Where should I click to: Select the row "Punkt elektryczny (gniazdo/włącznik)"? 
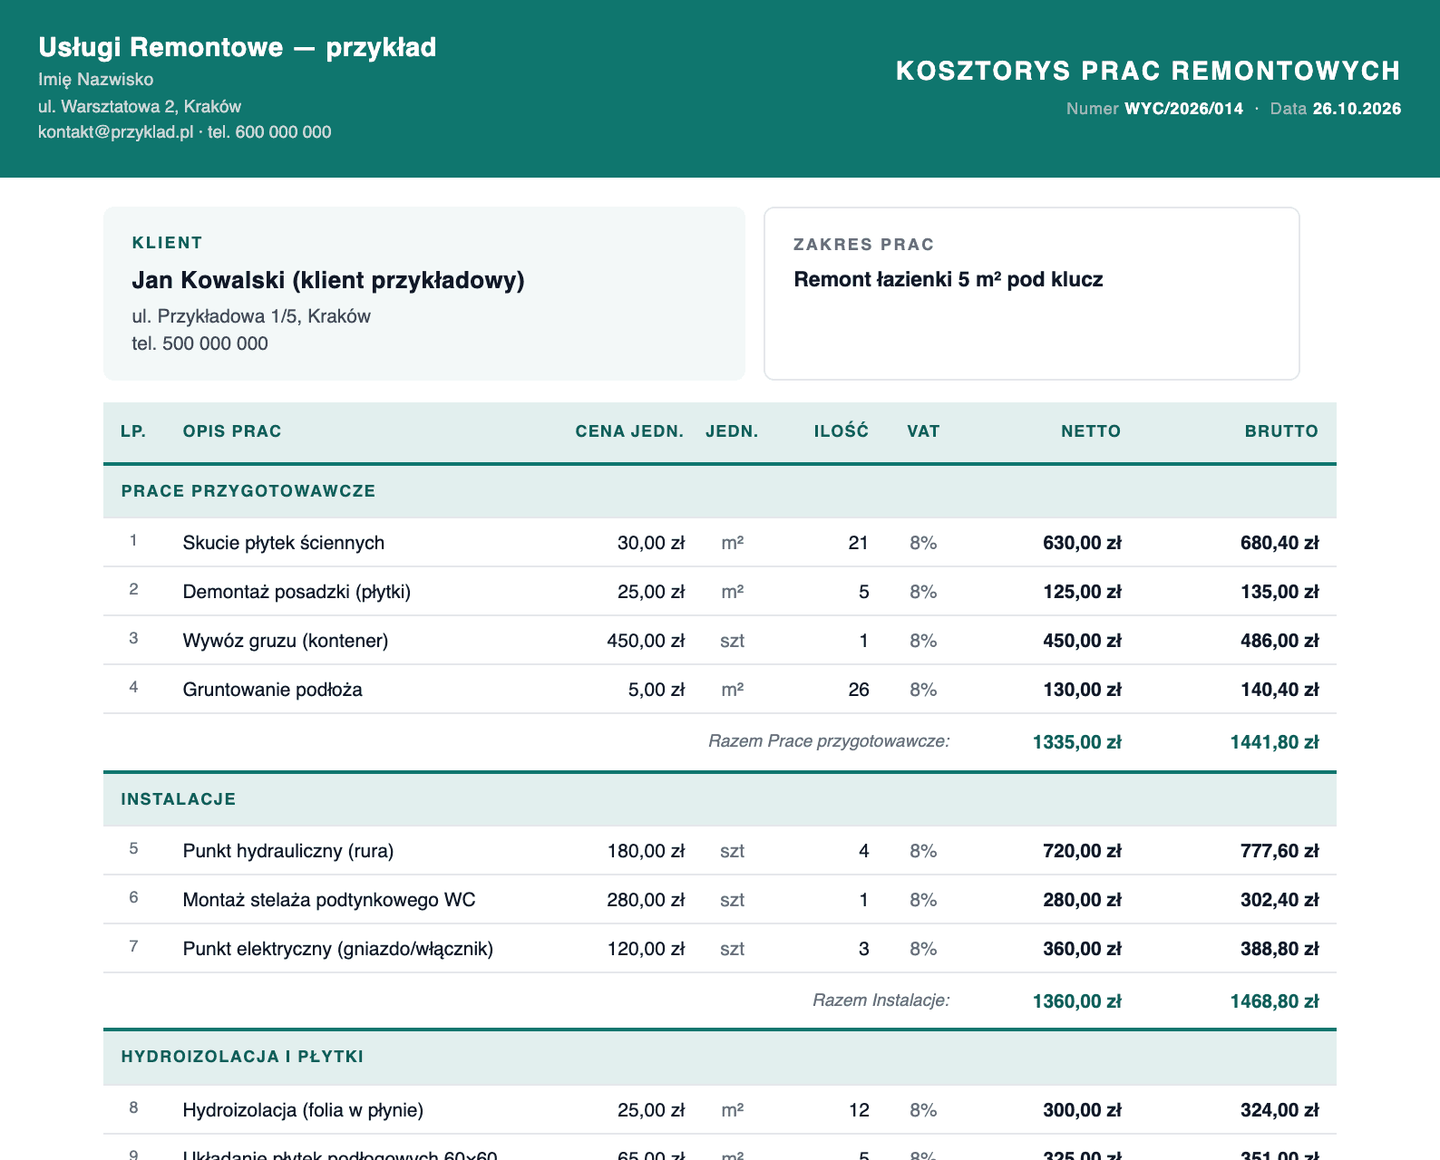point(720,949)
